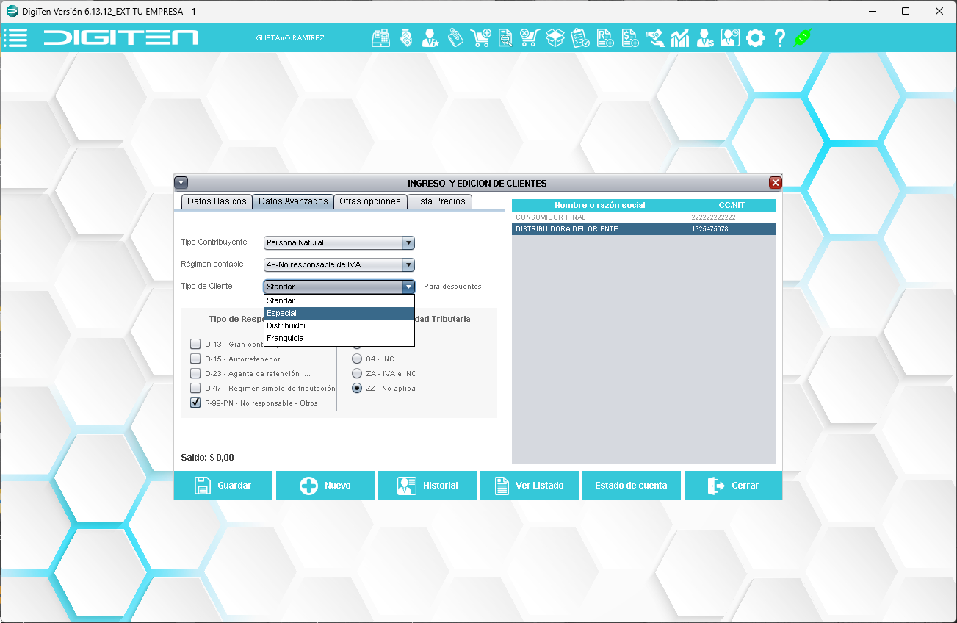
Task: Open the inventory box icon
Action: click(x=555, y=37)
